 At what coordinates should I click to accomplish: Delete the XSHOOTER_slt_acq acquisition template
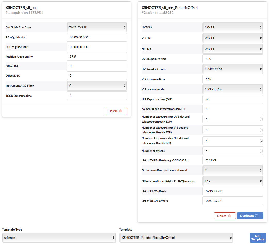[116, 111]
